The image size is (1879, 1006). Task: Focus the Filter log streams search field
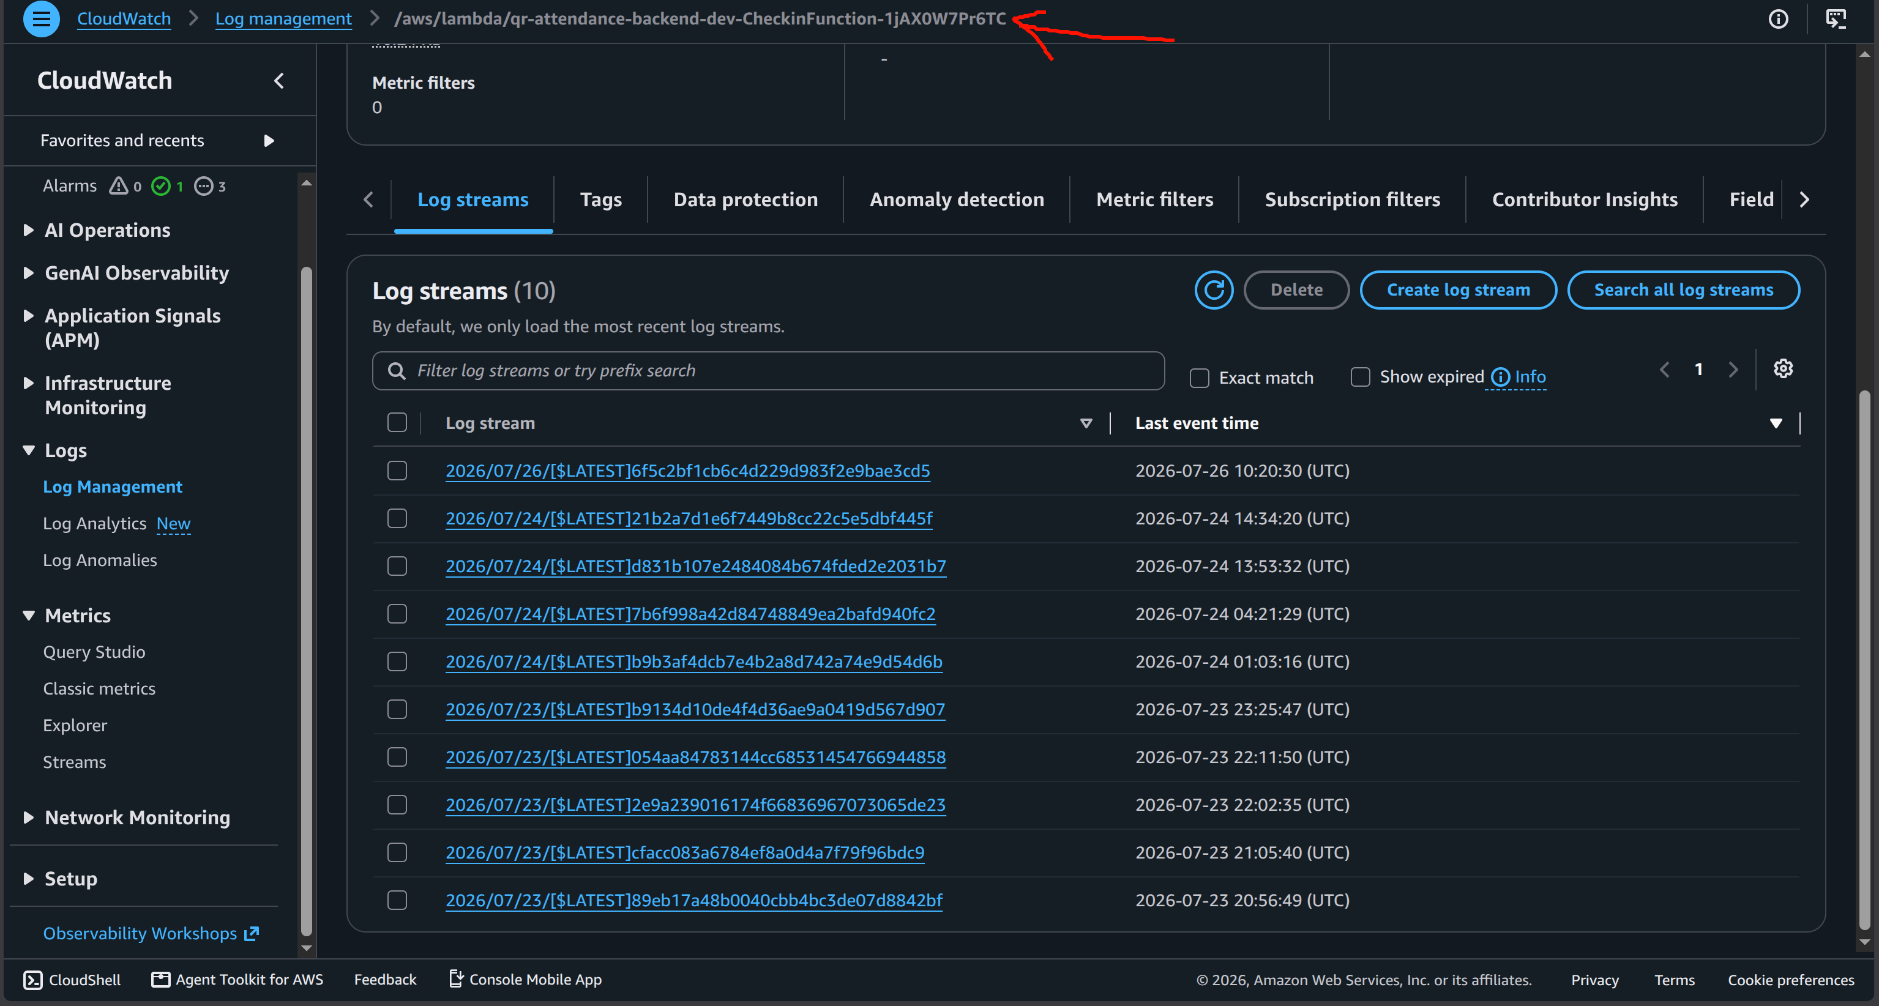(x=768, y=371)
